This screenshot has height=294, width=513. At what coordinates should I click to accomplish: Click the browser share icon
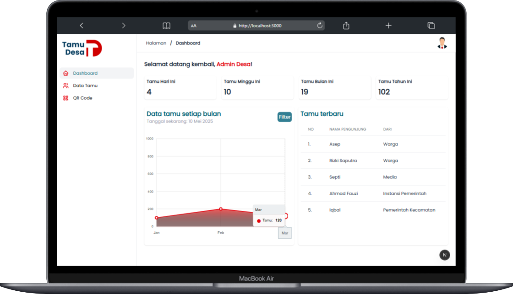click(346, 26)
